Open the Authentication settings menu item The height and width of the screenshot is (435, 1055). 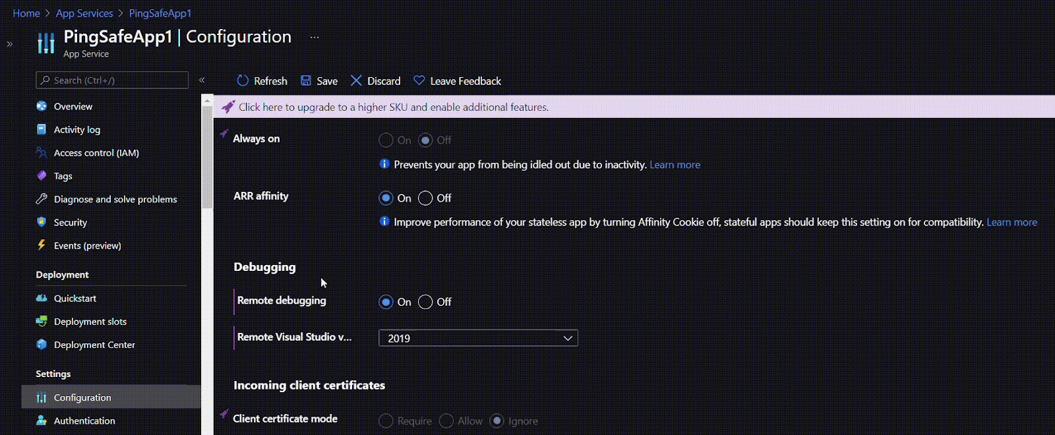pos(84,420)
